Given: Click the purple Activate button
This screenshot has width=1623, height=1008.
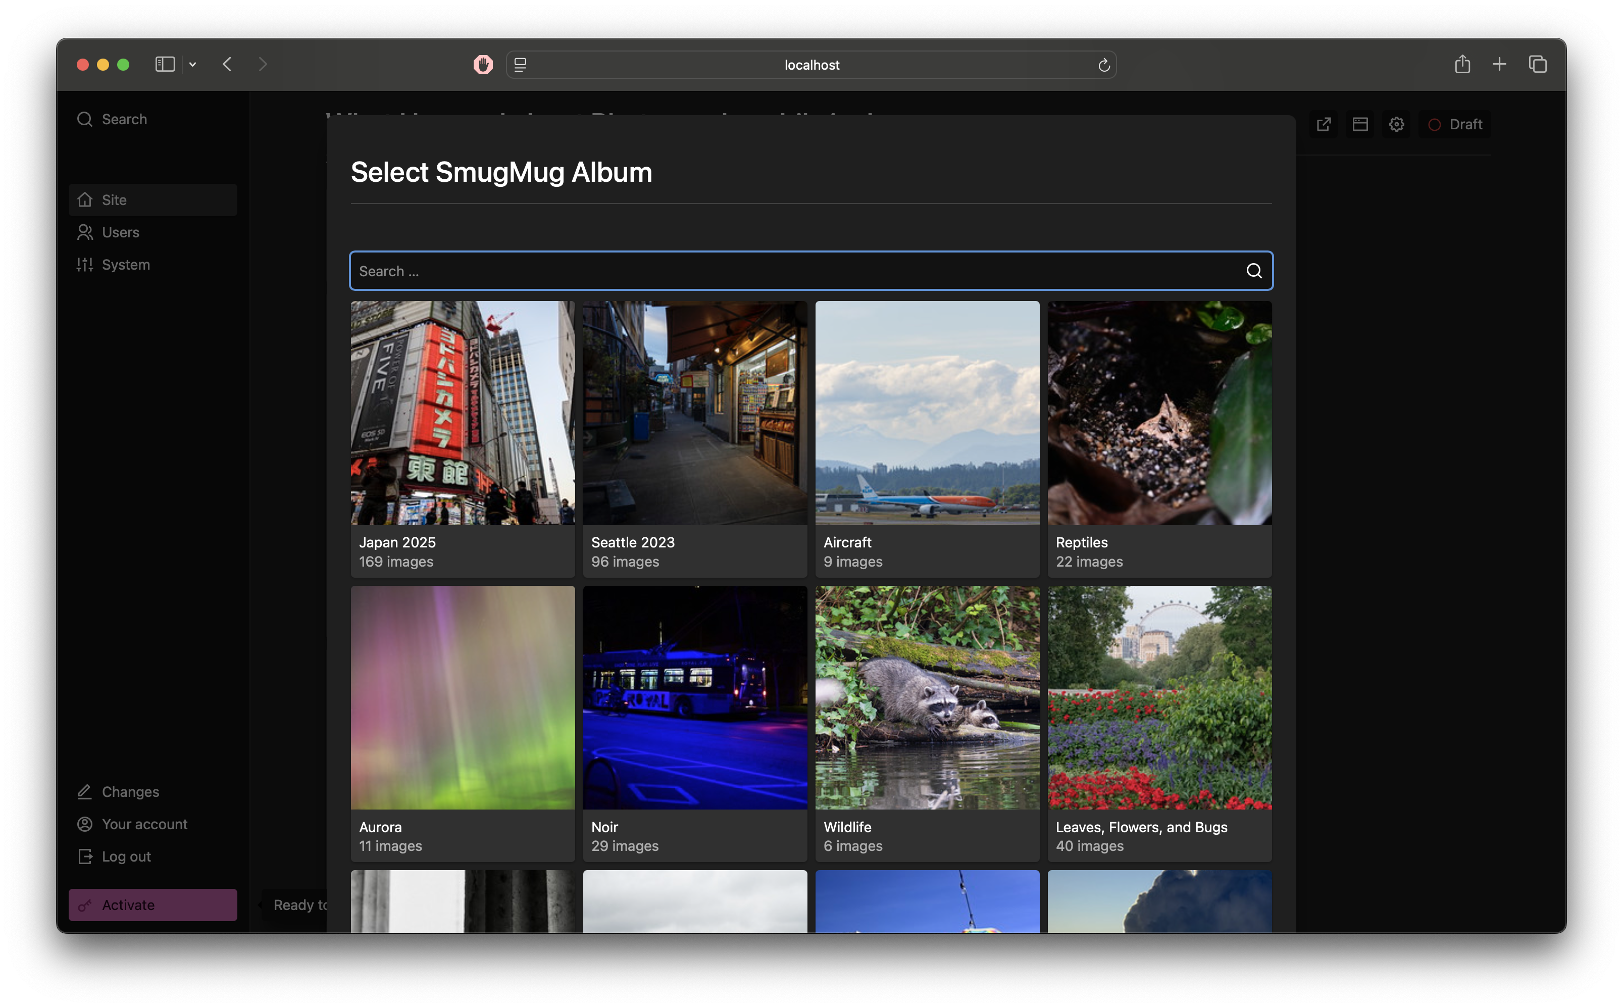Looking at the screenshot, I should (x=153, y=904).
